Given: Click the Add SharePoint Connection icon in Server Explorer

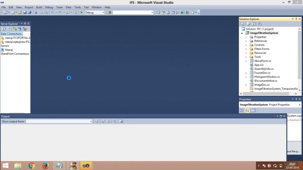Looking at the screenshot, I should 25,29.
